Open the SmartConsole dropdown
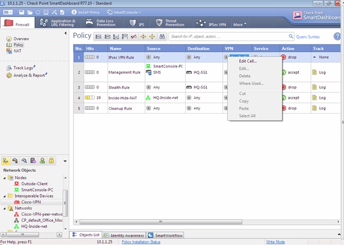The width and height of the screenshot is (344, 245). [123, 12]
